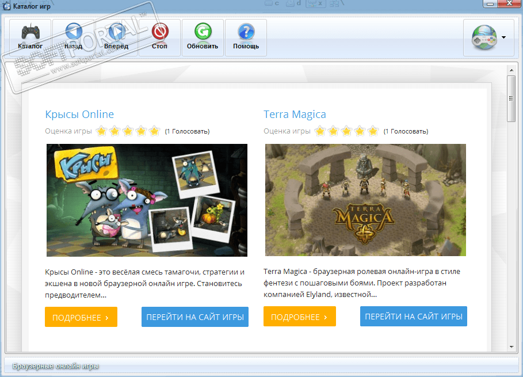
Task: Click vote count text beside Крысы Online stars
Action: pos(187,131)
